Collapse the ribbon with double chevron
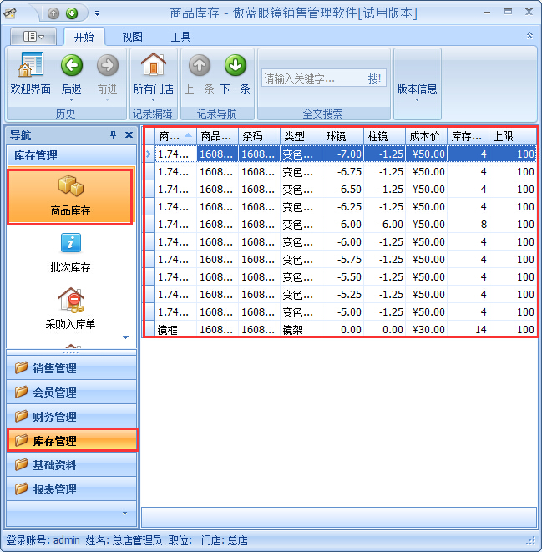This screenshot has height=552, width=542. coord(529,36)
